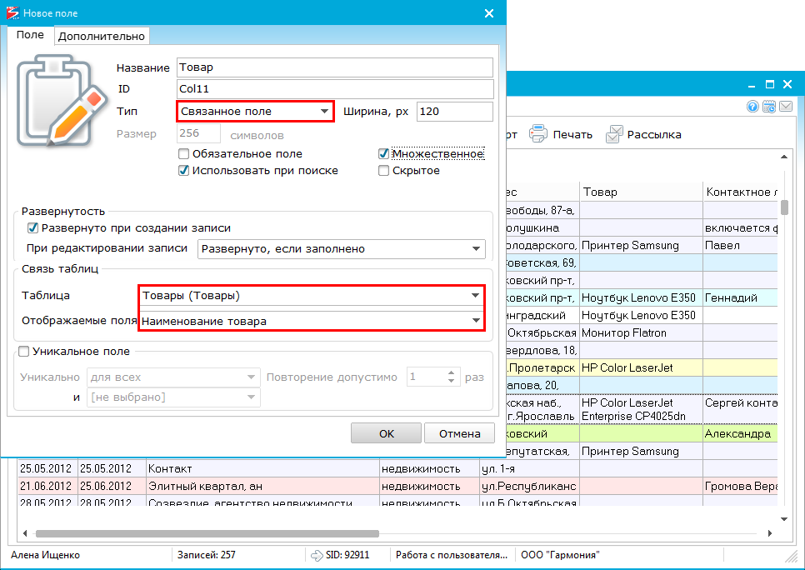The image size is (805, 570).
Task: Click the SID arrow icon in status bar
Action: click(x=317, y=555)
